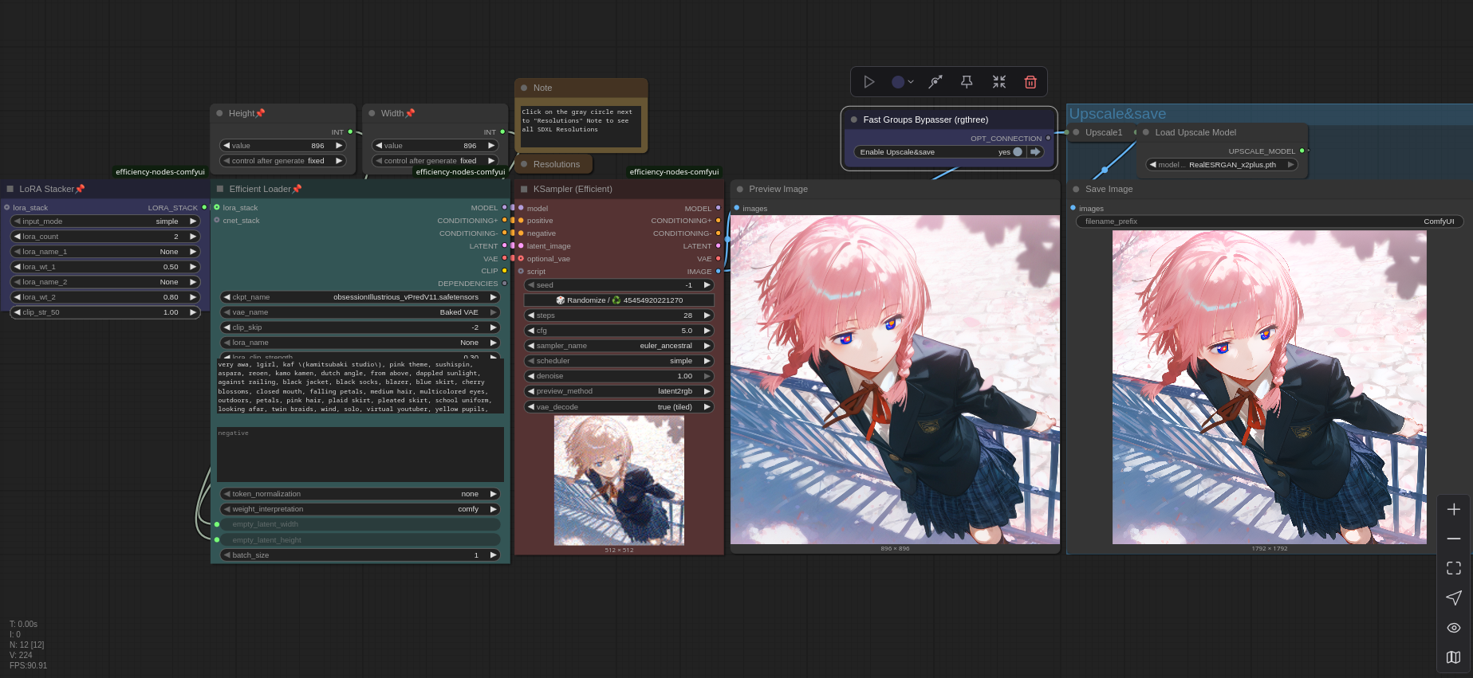This screenshot has width=1473, height=678.
Task: Increase batch_size with right arrow
Action: coord(493,555)
